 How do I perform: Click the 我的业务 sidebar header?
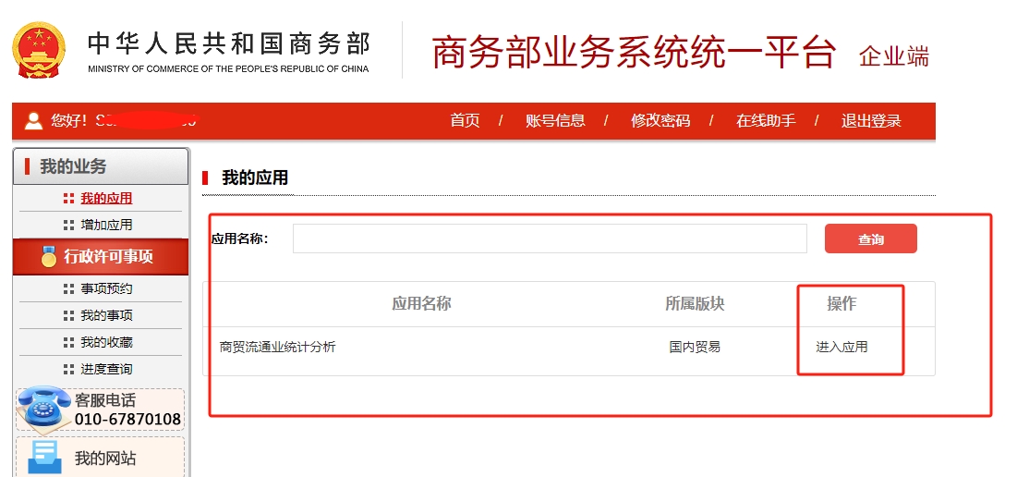[101, 166]
